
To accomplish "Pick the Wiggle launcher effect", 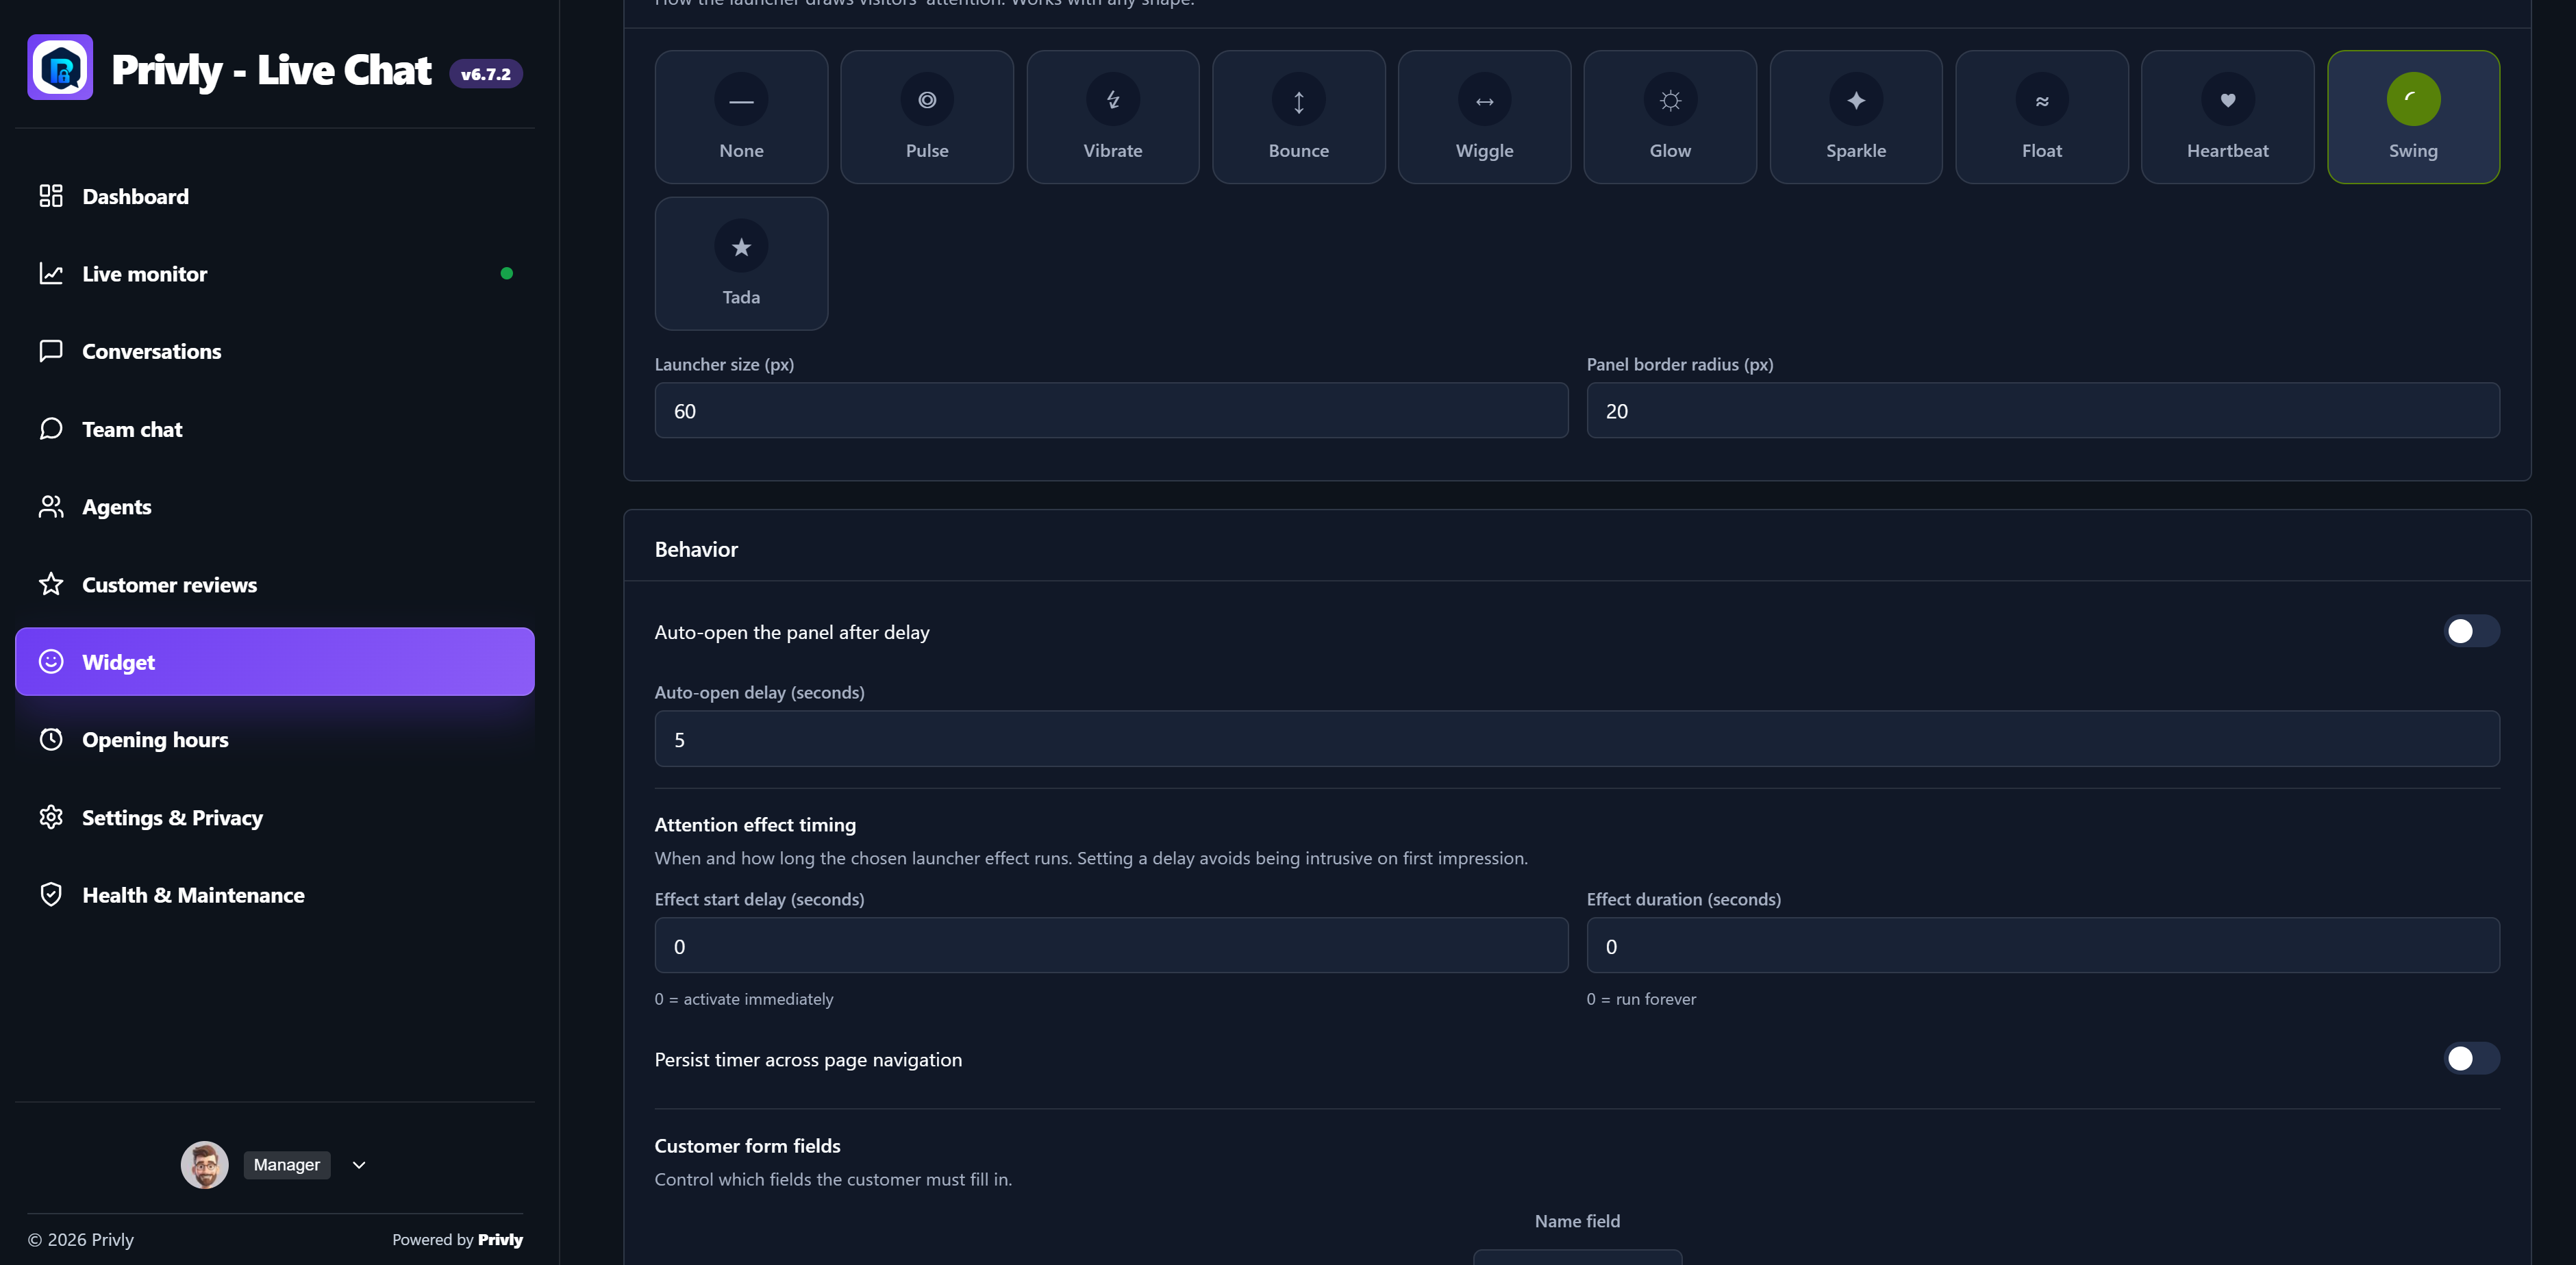I will [1484, 117].
